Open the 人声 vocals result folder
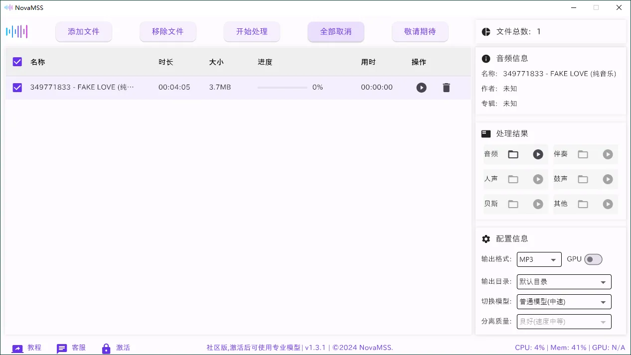Screen dimensions: 631x355 point(513,179)
